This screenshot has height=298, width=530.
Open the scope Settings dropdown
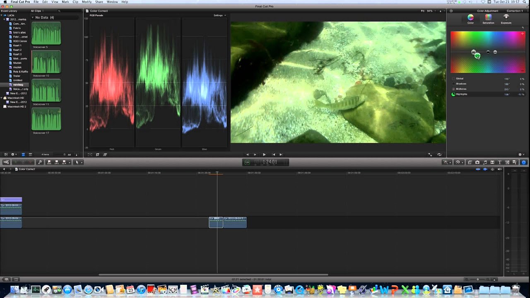pyautogui.click(x=220, y=15)
